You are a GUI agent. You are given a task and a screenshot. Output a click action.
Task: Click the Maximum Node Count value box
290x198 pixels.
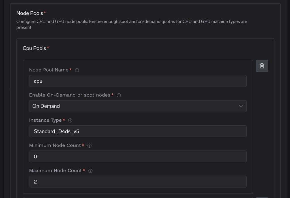pyautogui.click(x=138, y=182)
